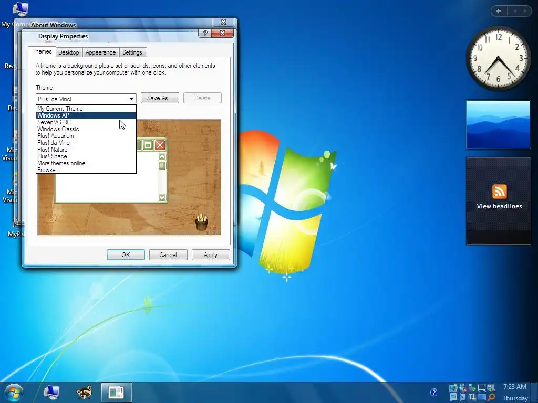Launch the raccoon taskbar icon
538x403 pixels.
click(x=84, y=393)
